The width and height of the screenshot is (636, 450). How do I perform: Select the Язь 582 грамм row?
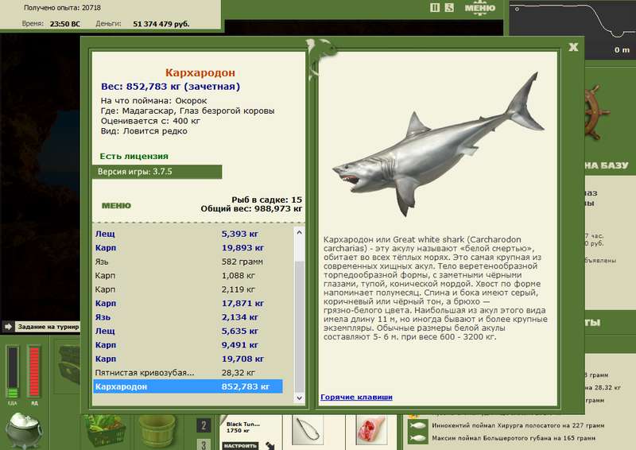[188, 262]
